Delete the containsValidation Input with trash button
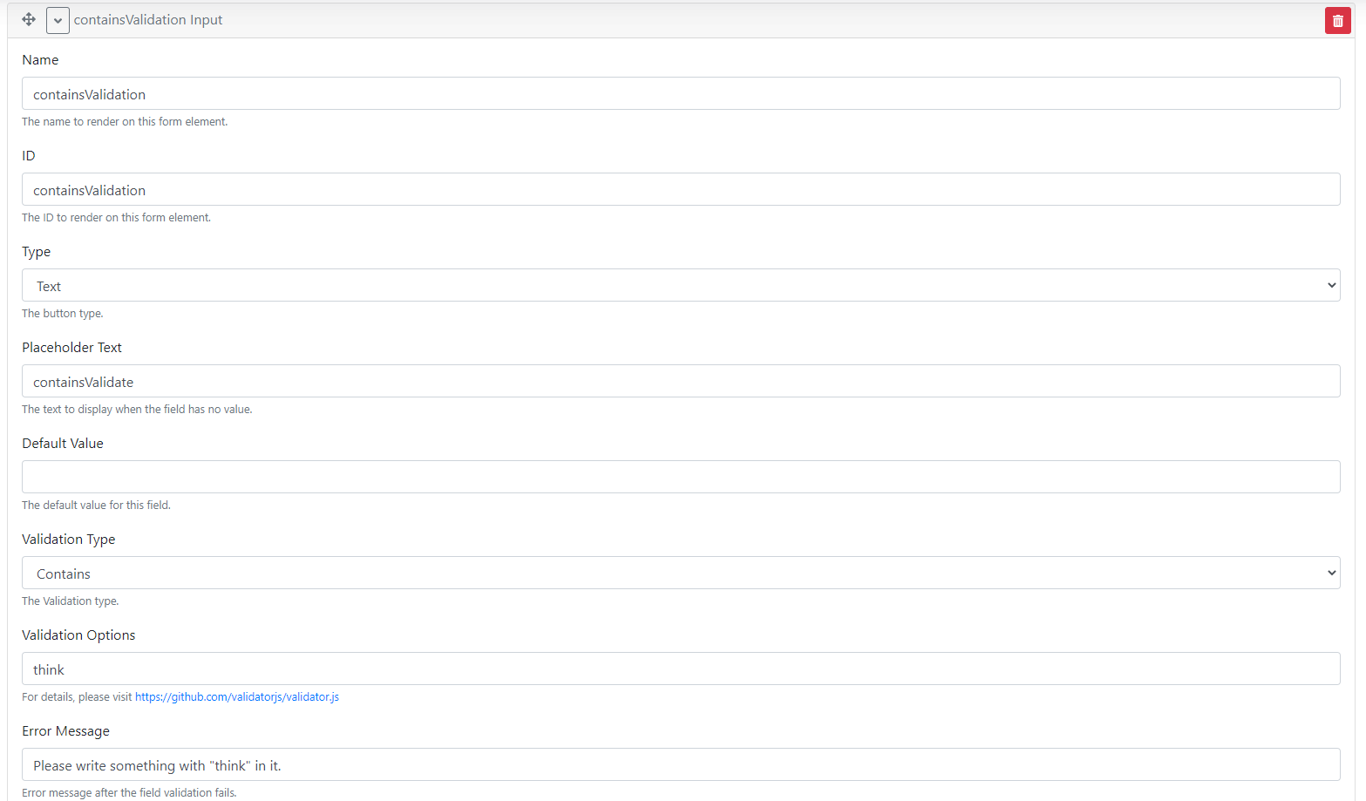This screenshot has width=1366, height=801. (1337, 21)
